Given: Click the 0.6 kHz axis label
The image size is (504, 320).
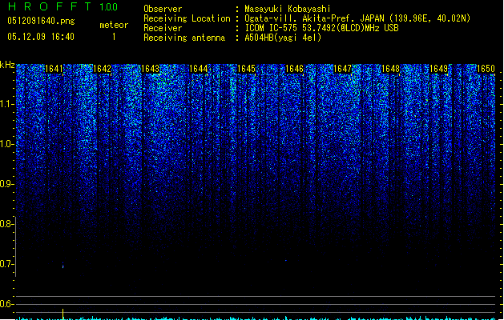Looking at the screenshot, I should tap(6, 304).
